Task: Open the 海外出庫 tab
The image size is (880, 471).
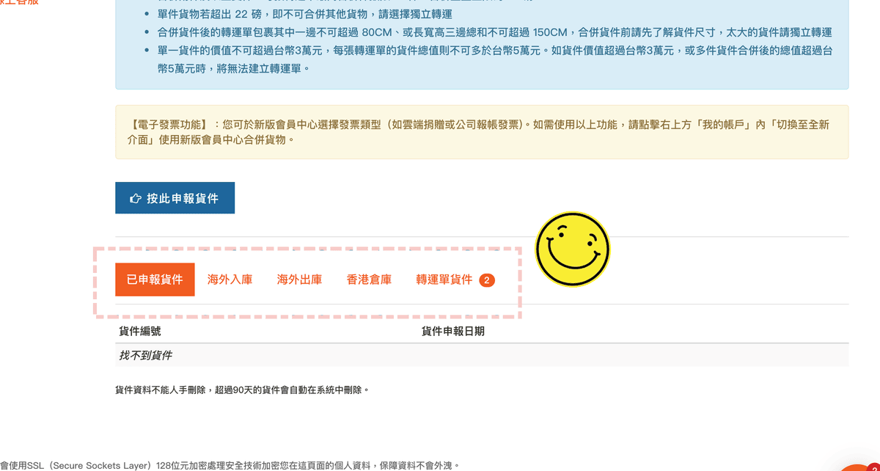Action: (x=299, y=280)
